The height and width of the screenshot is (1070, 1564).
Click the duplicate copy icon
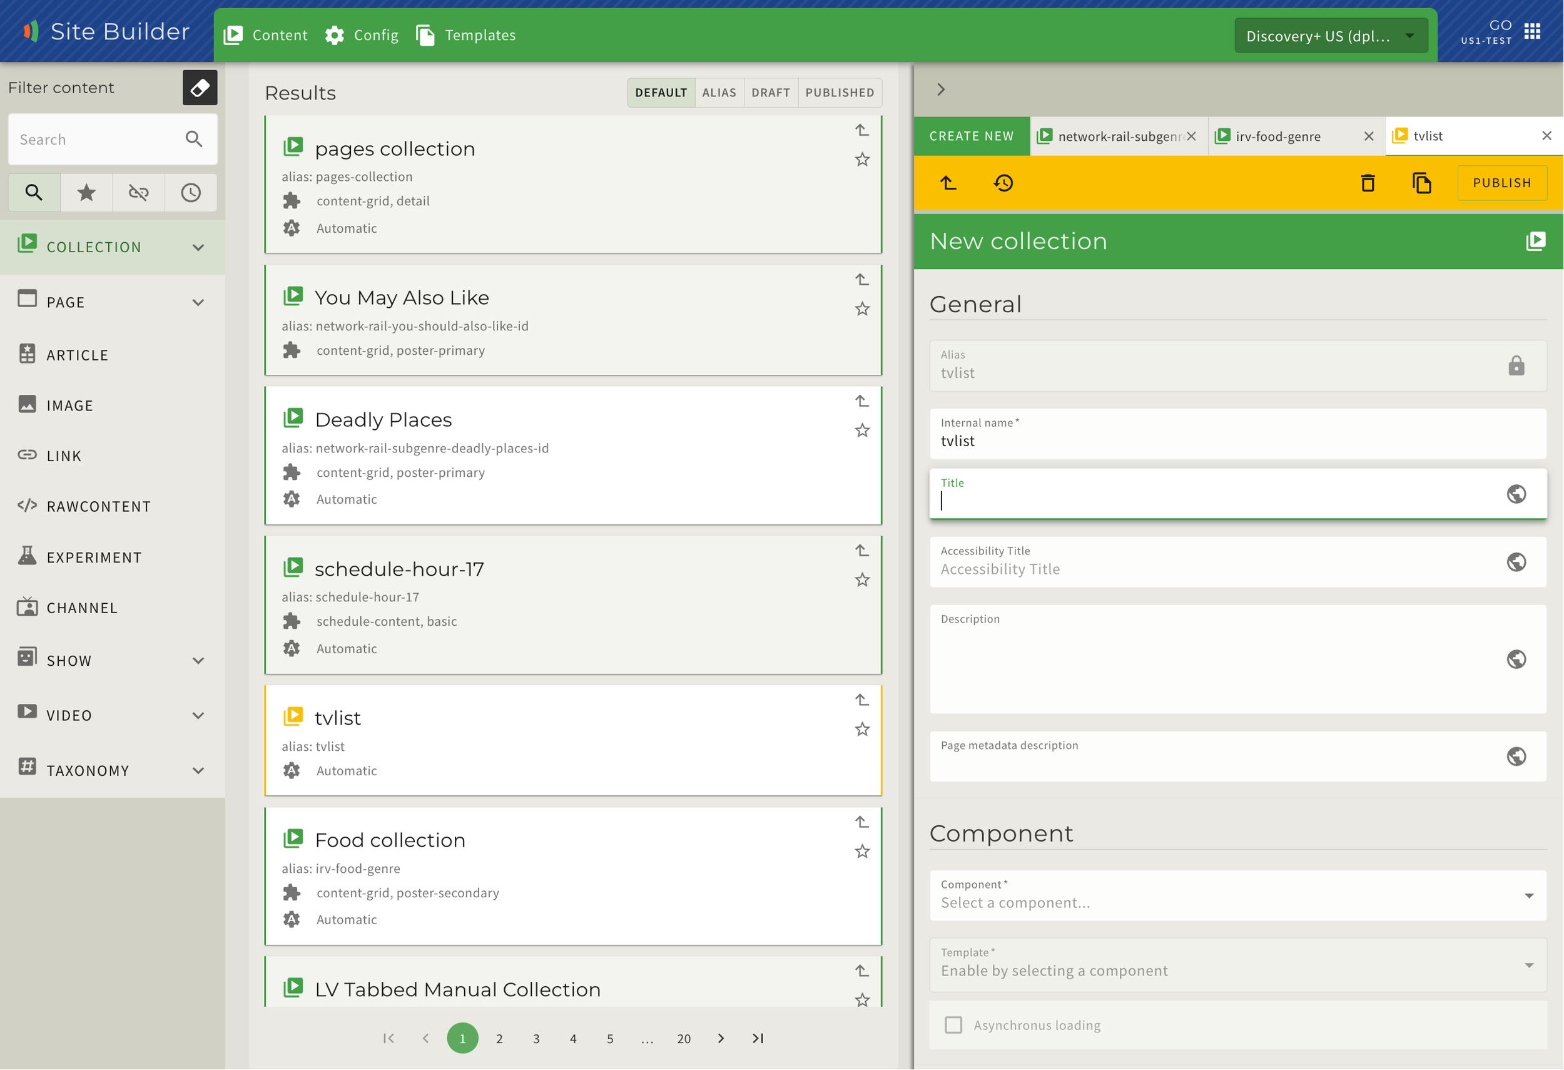1421,183
